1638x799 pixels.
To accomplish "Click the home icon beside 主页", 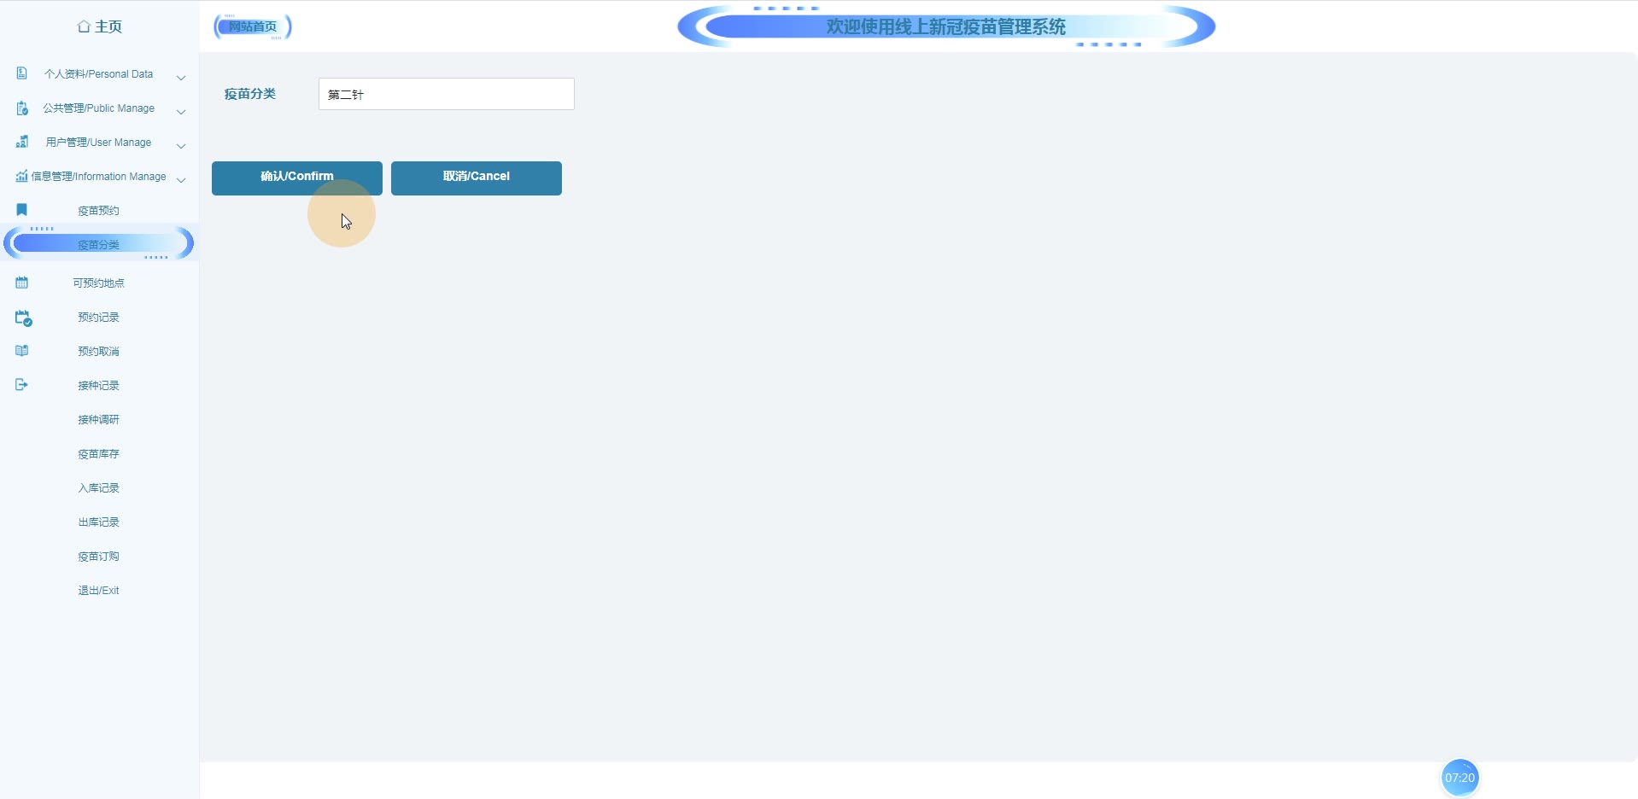I will tap(84, 26).
